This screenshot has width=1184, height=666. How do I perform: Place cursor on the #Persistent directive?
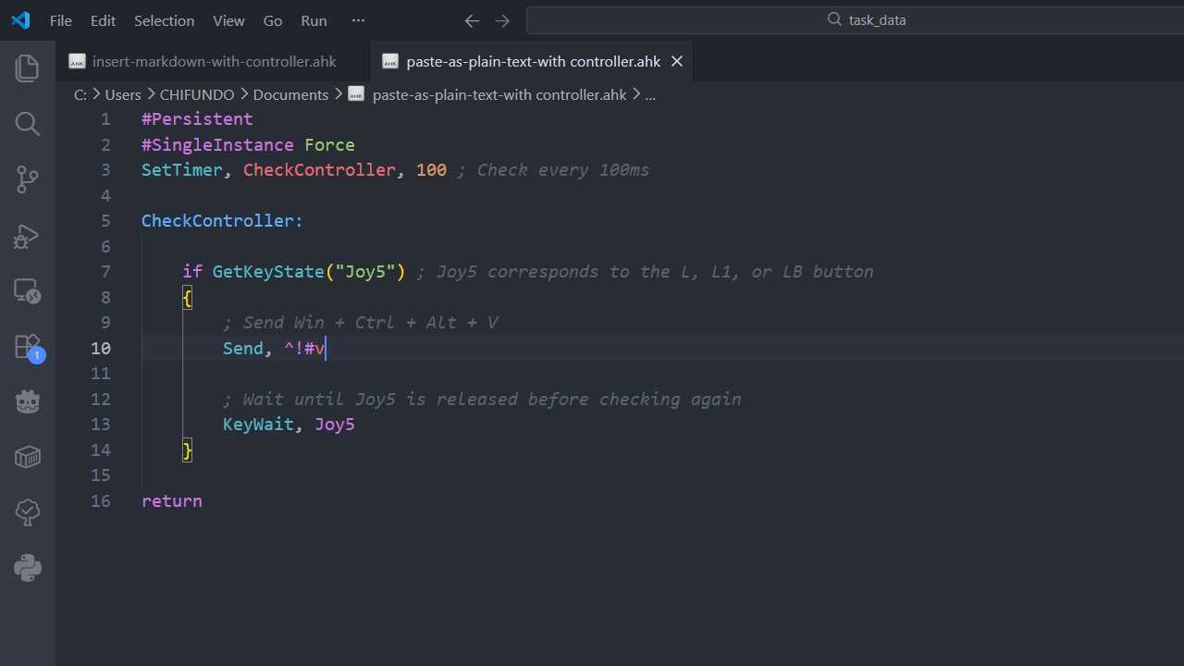coord(197,119)
